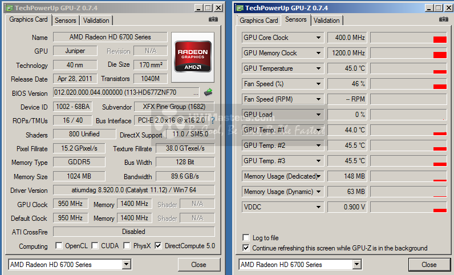Click the camera icon in Sensors window
This screenshot has height=275, width=454.
tap(443, 19)
